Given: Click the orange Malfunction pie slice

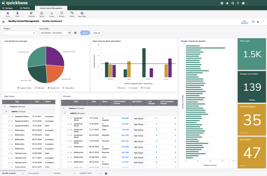Looking at the screenshot, I should 54,72.
